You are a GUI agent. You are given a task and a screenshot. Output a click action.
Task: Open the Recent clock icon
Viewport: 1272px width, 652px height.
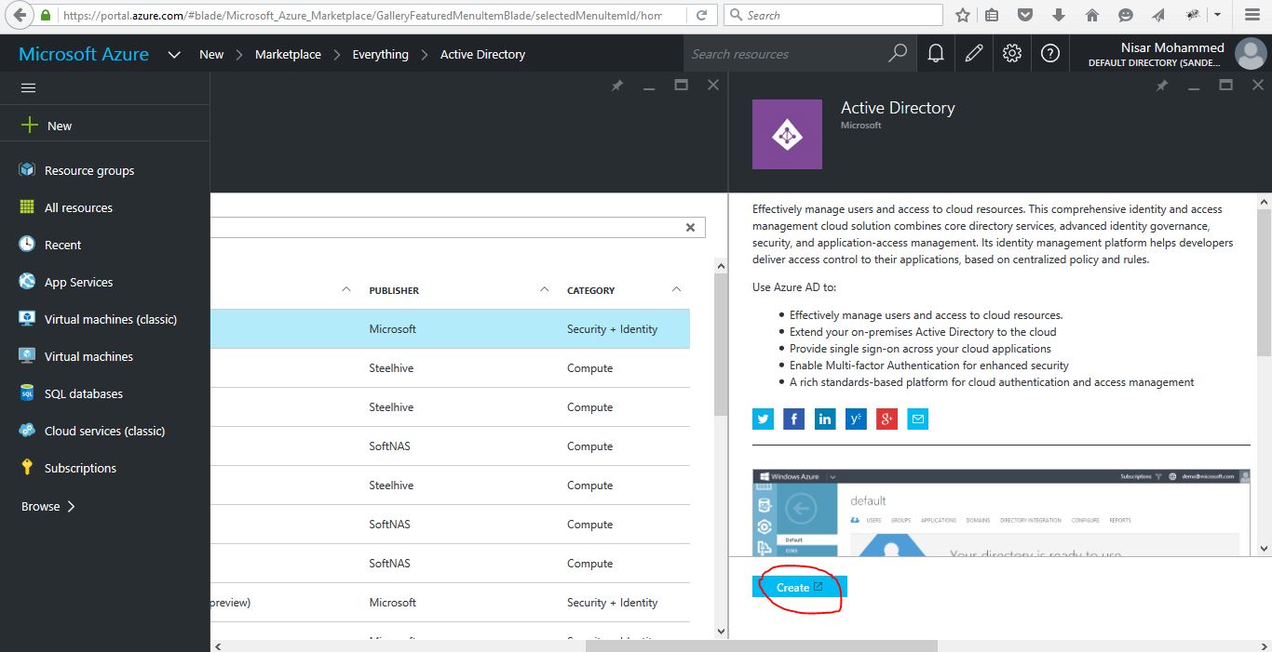coord(27,245)
